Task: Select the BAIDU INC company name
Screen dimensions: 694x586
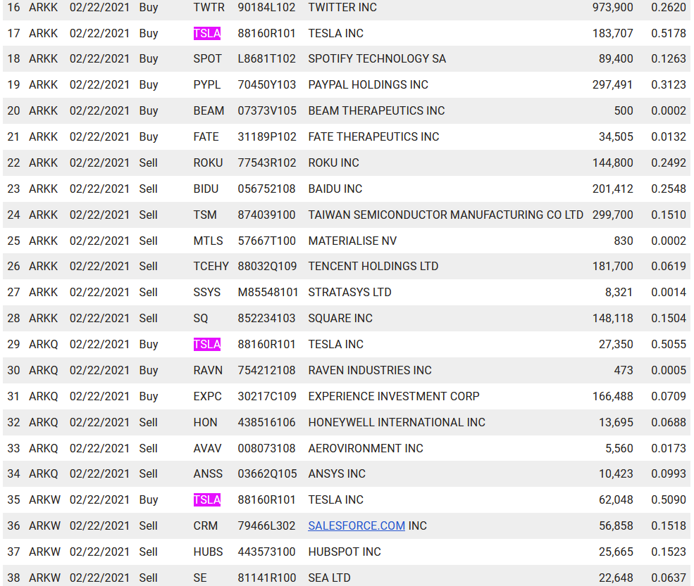Action: 335,189
